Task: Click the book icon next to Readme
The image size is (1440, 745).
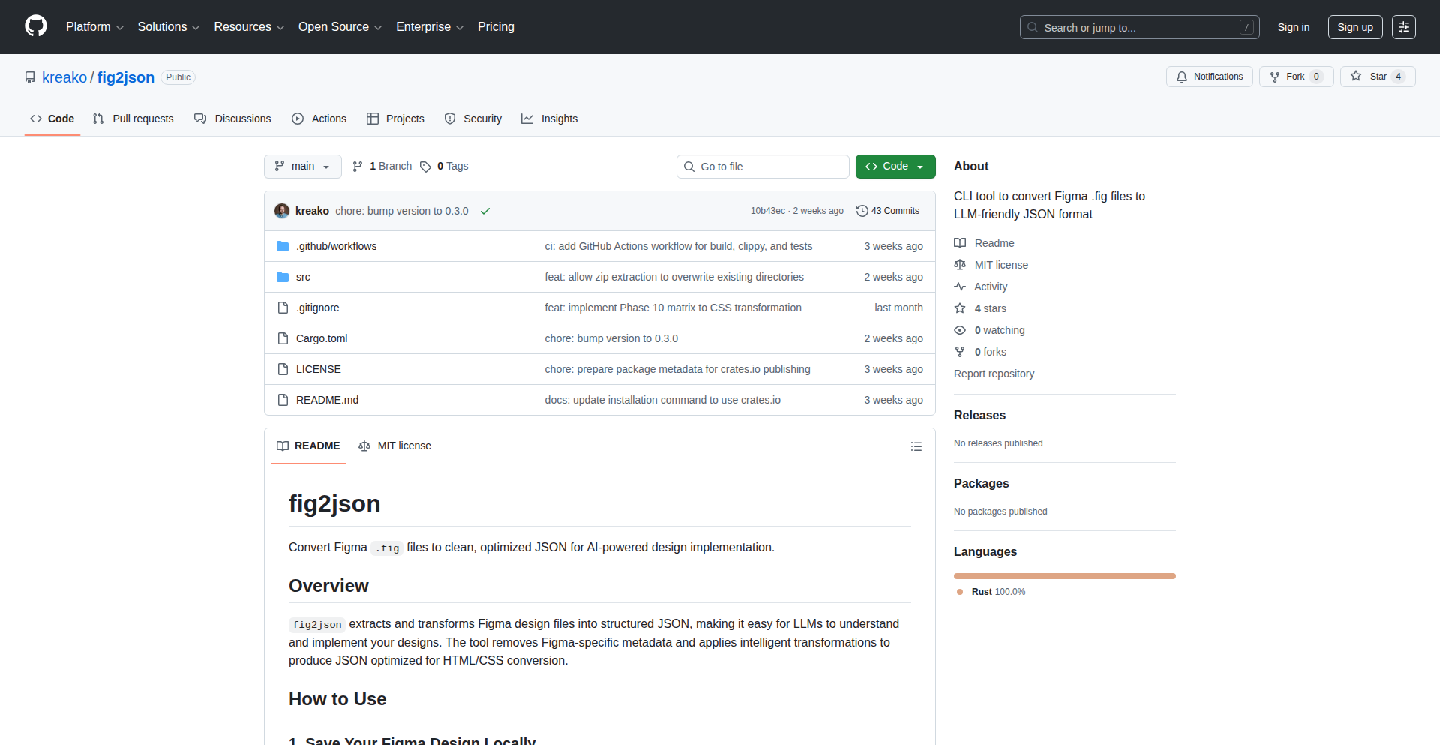Action: pyautogui.click(x=960, y=243)
